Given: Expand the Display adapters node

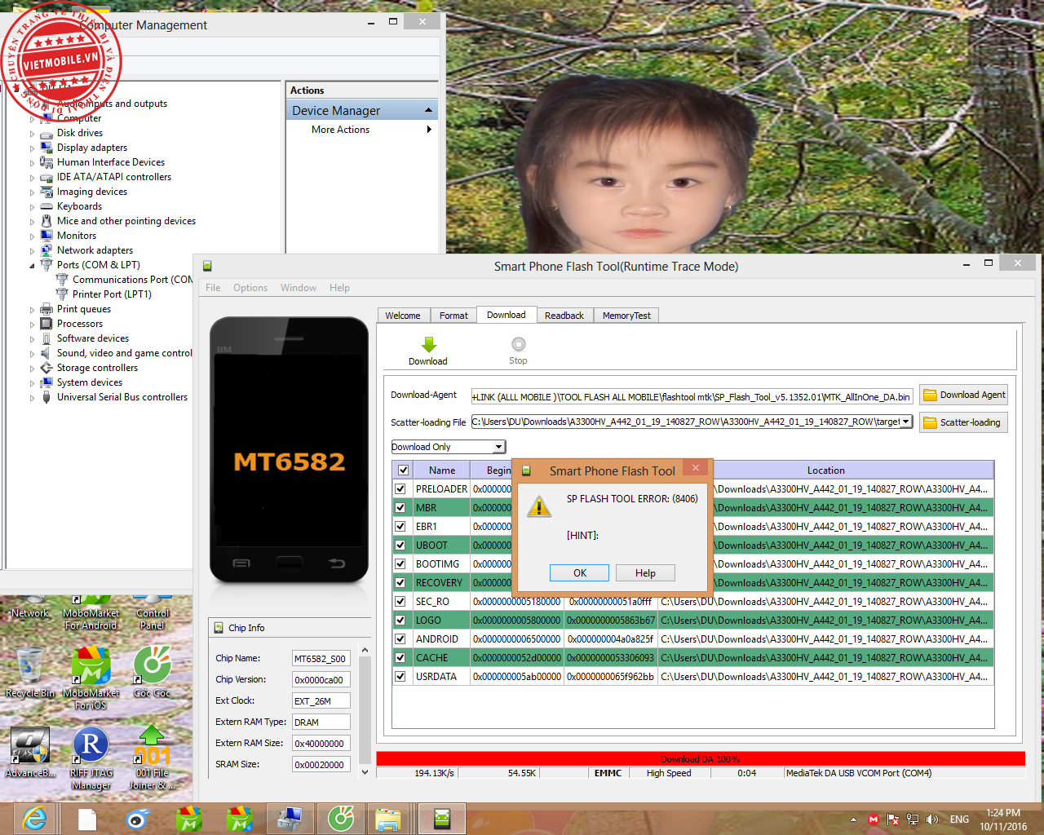Looking at the screenshot, I should click(x=33, y=148).
